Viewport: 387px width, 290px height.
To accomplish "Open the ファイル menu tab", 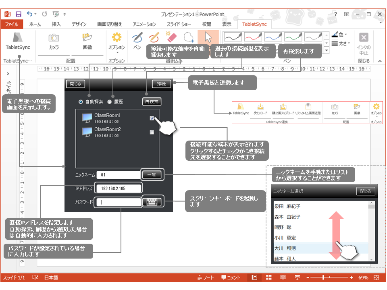I will (11, 24).
